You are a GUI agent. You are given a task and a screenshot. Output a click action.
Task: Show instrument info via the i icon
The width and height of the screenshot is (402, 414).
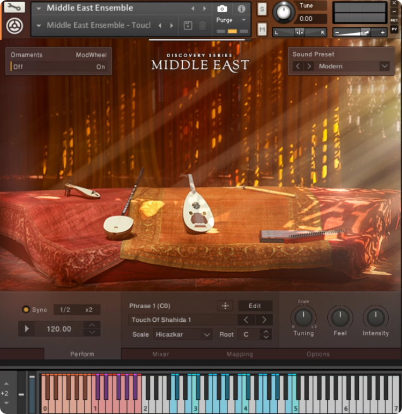[241, 9]
